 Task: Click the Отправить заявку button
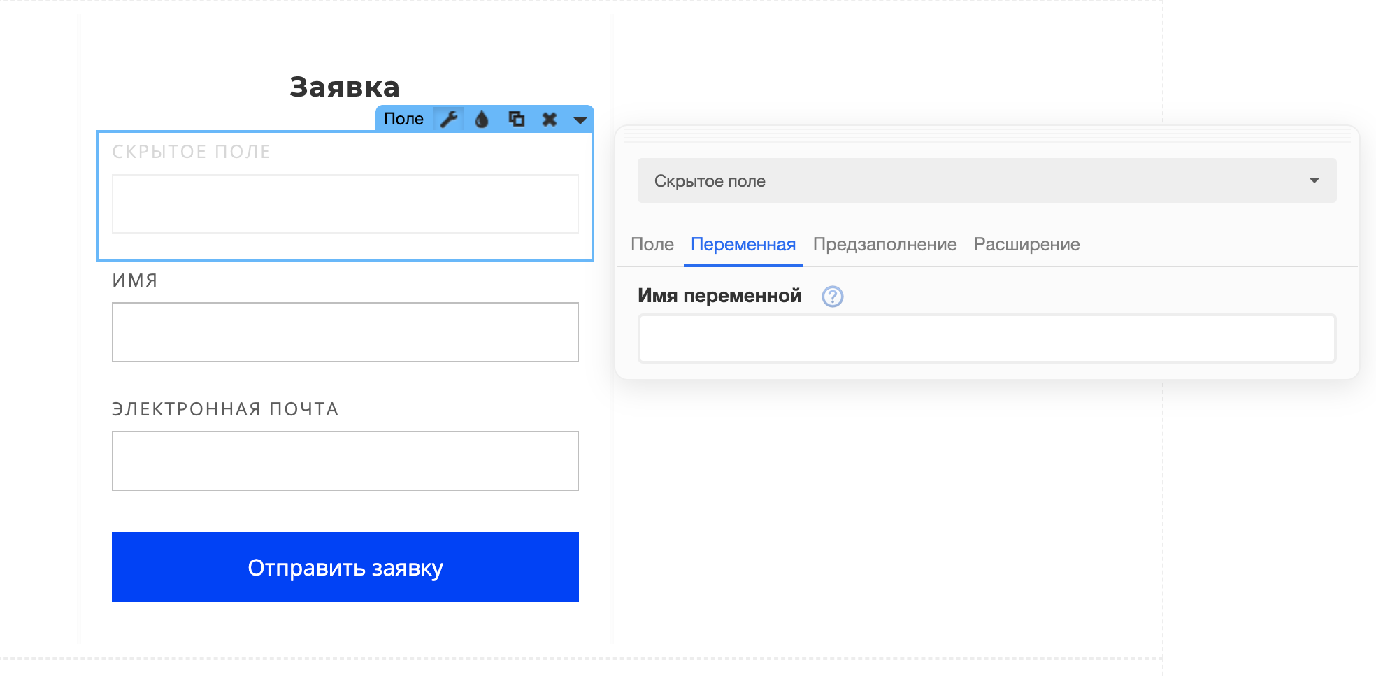[345, 566]
